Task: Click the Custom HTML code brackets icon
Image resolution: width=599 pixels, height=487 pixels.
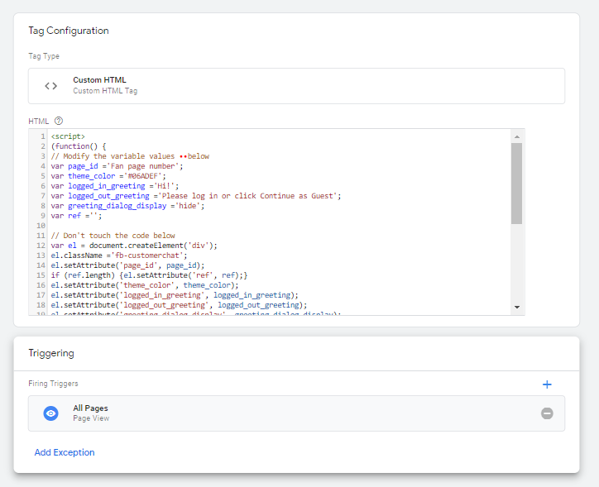Action: point(50,85)
